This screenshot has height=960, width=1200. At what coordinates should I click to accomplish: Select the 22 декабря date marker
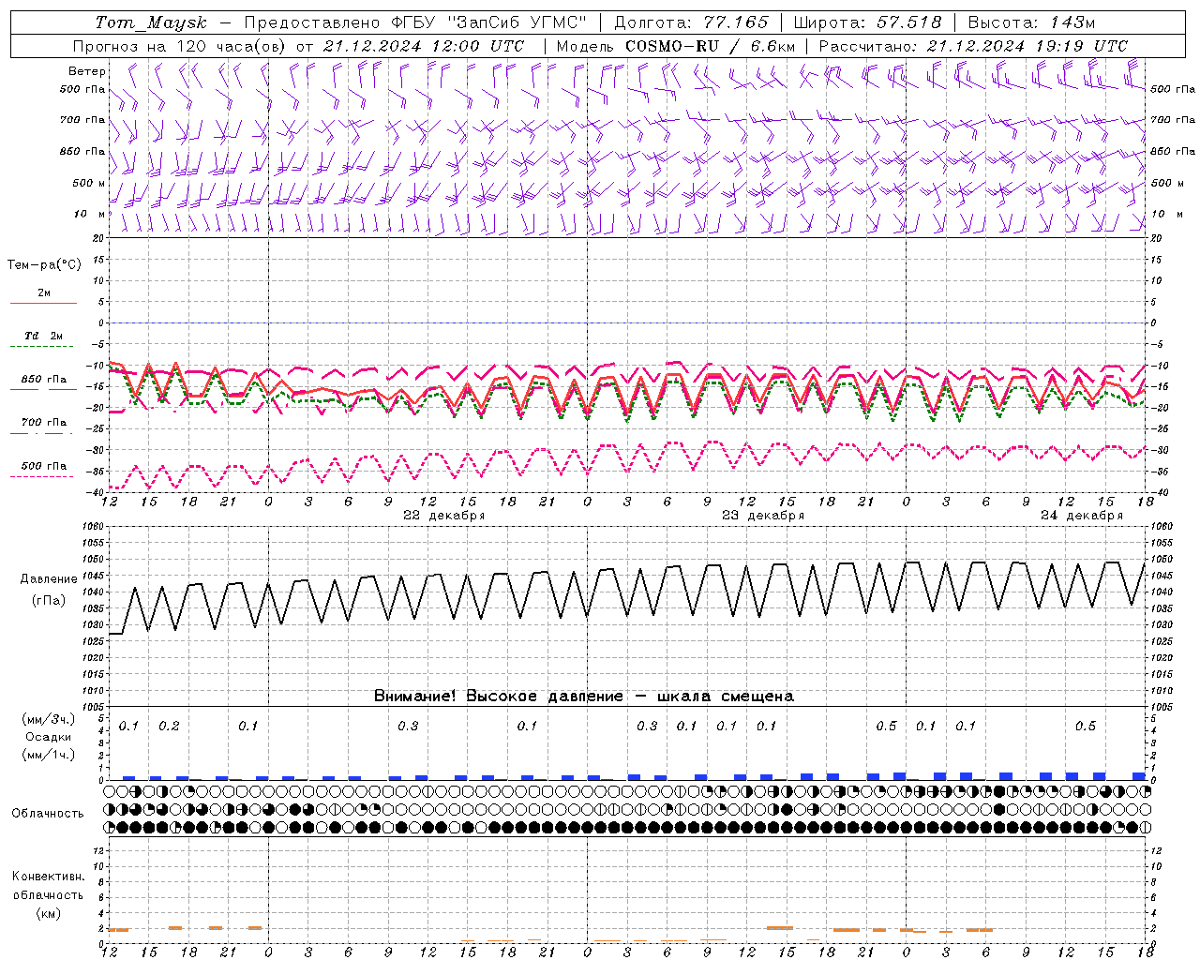click(443, 516)
